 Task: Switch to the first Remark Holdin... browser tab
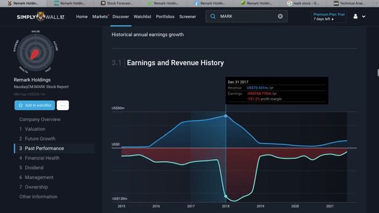(24, 3)
